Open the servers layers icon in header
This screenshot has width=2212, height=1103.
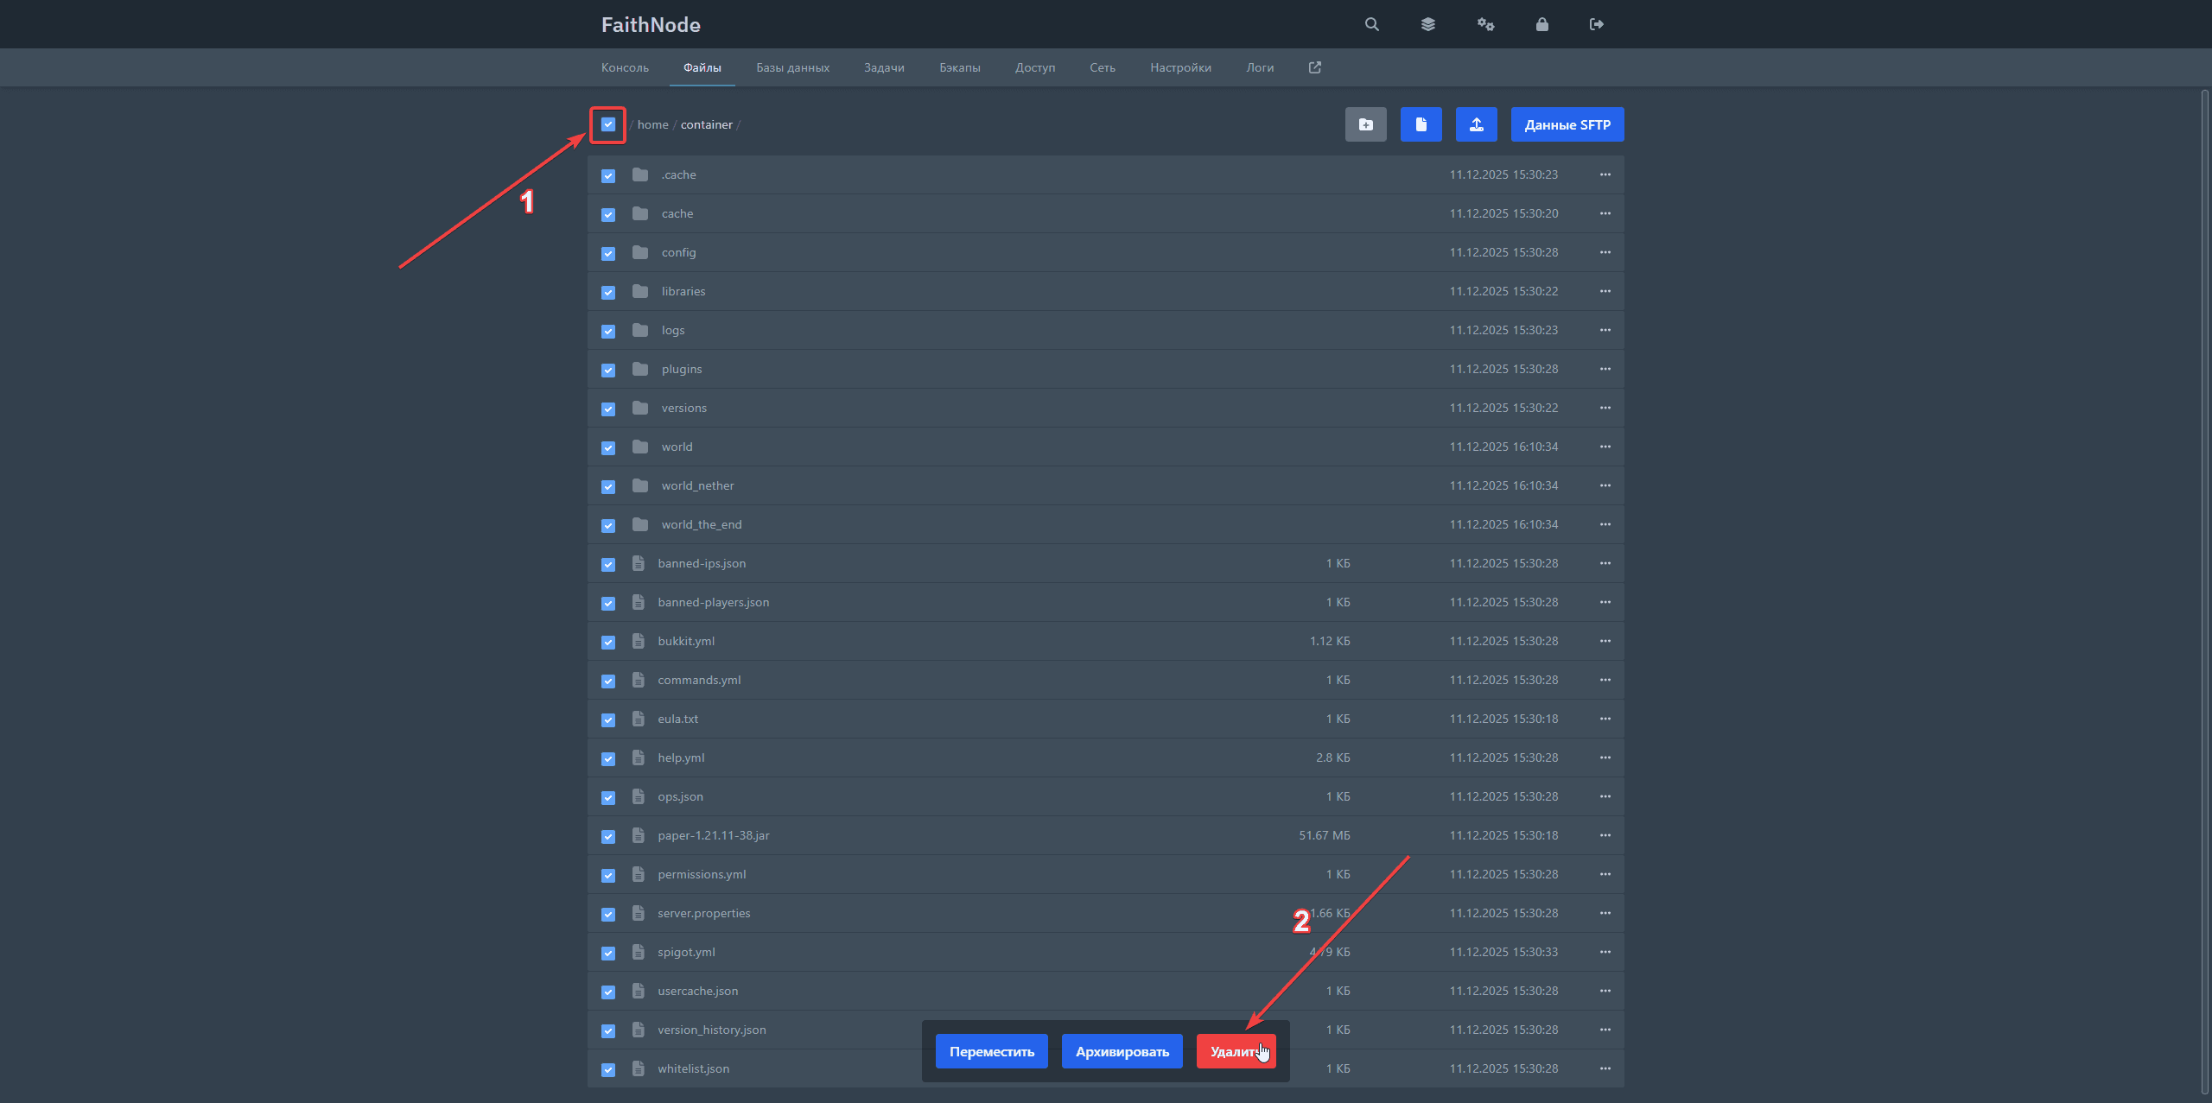coord(1427,24)
